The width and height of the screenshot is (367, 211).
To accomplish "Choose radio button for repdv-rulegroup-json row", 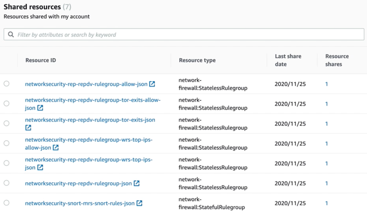I will pyautogui.click(x=7, y=183).
